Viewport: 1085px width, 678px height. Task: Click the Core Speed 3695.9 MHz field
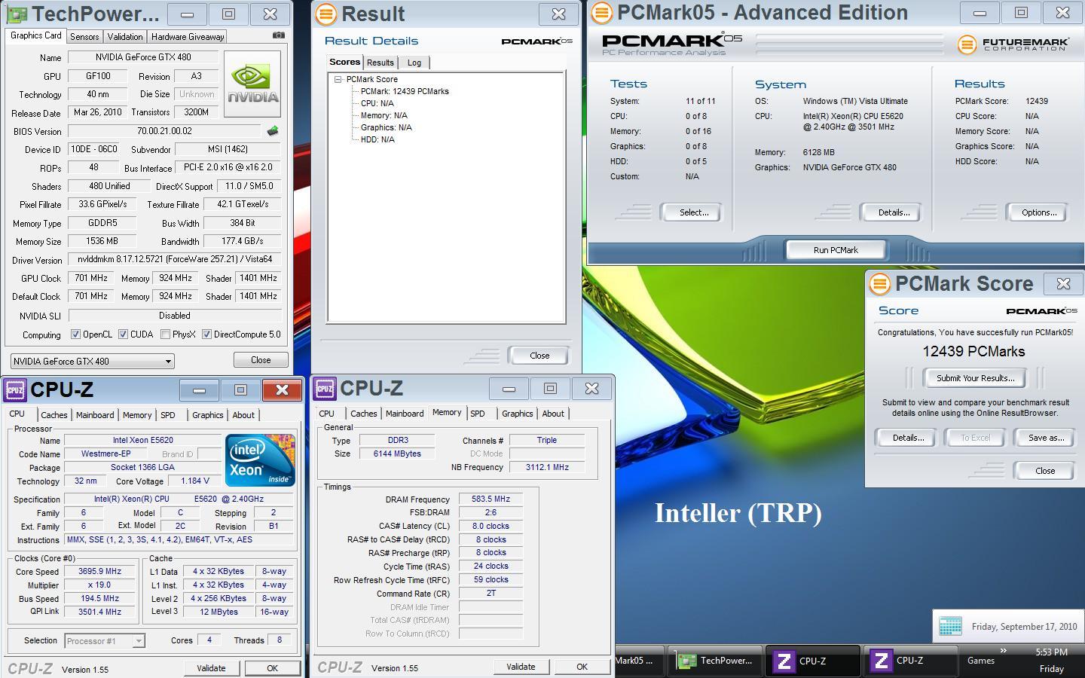[x=99, y=571]
